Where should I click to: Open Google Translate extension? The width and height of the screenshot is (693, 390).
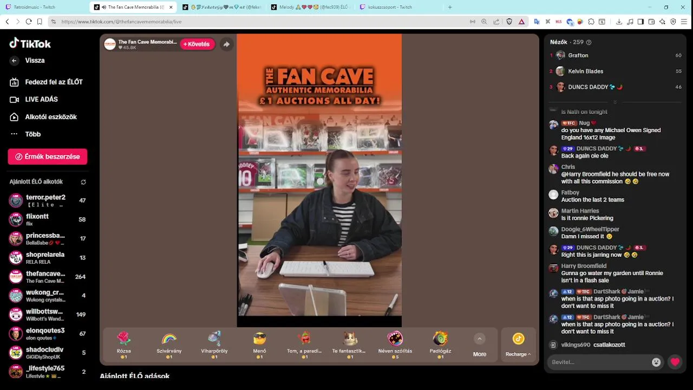coord(537,22)
